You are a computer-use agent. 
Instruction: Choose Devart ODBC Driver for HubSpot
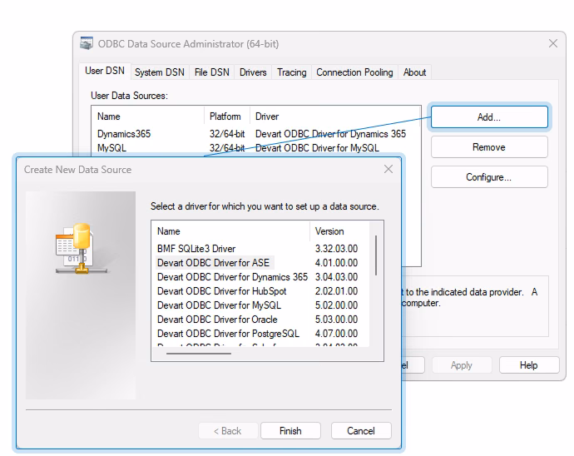coord(222,291)
